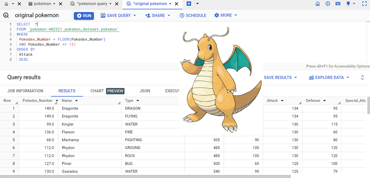Switch to the *pokemon query tab
This screenshot has width=370, height=178.
point(89,4)
